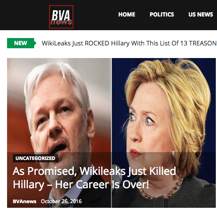The image size is (217, 209).
Task: Click the green NEW ticker badge
Action: coord(22,43)
